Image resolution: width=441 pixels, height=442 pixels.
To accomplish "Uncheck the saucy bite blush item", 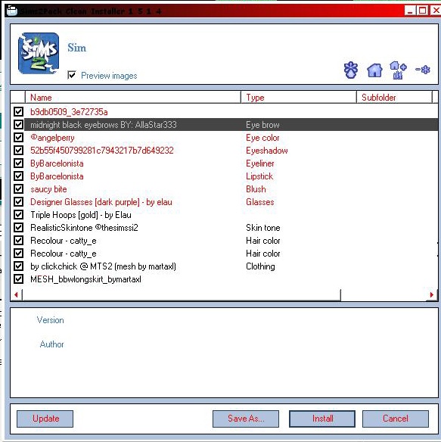I will coord(19,189).
